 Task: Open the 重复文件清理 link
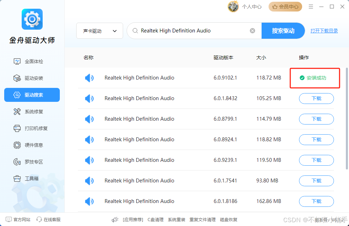[202, 220]
